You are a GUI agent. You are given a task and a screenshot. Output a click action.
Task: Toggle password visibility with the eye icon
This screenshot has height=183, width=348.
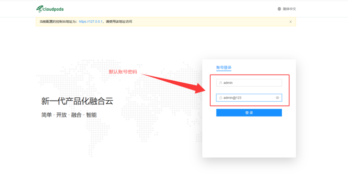277,98
